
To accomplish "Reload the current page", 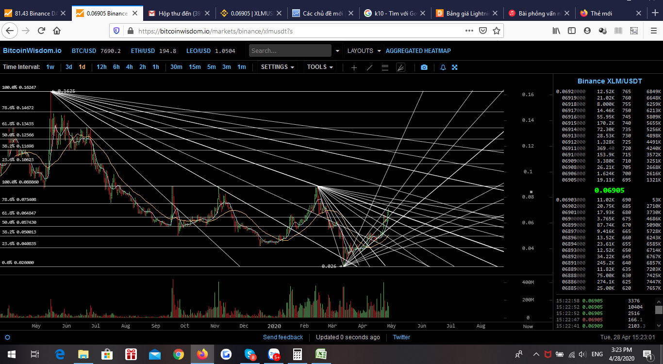I will pos(41,31).
